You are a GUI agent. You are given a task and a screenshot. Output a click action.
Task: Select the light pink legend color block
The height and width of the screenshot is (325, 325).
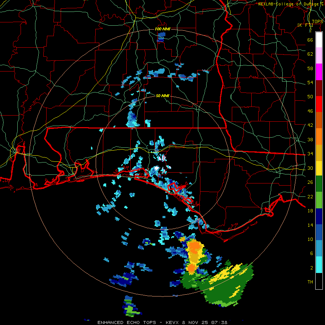coord(319,56)
